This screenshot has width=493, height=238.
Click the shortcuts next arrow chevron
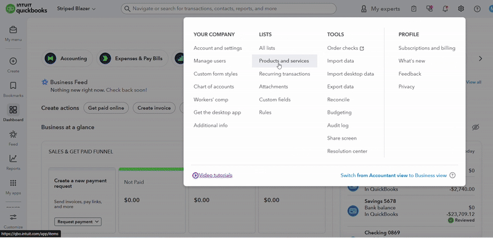click(x=480, y=58)
